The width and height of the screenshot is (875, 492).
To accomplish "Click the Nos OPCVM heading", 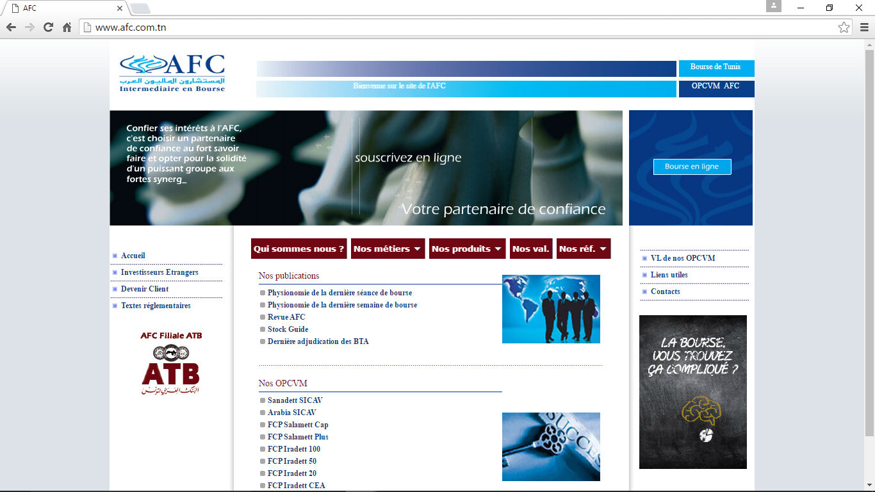I will 283,384.
